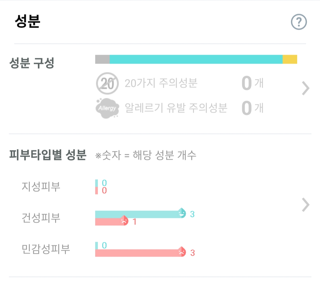
Task: Click the 피부타입별 성분 heading
Action: click(48, 155)
